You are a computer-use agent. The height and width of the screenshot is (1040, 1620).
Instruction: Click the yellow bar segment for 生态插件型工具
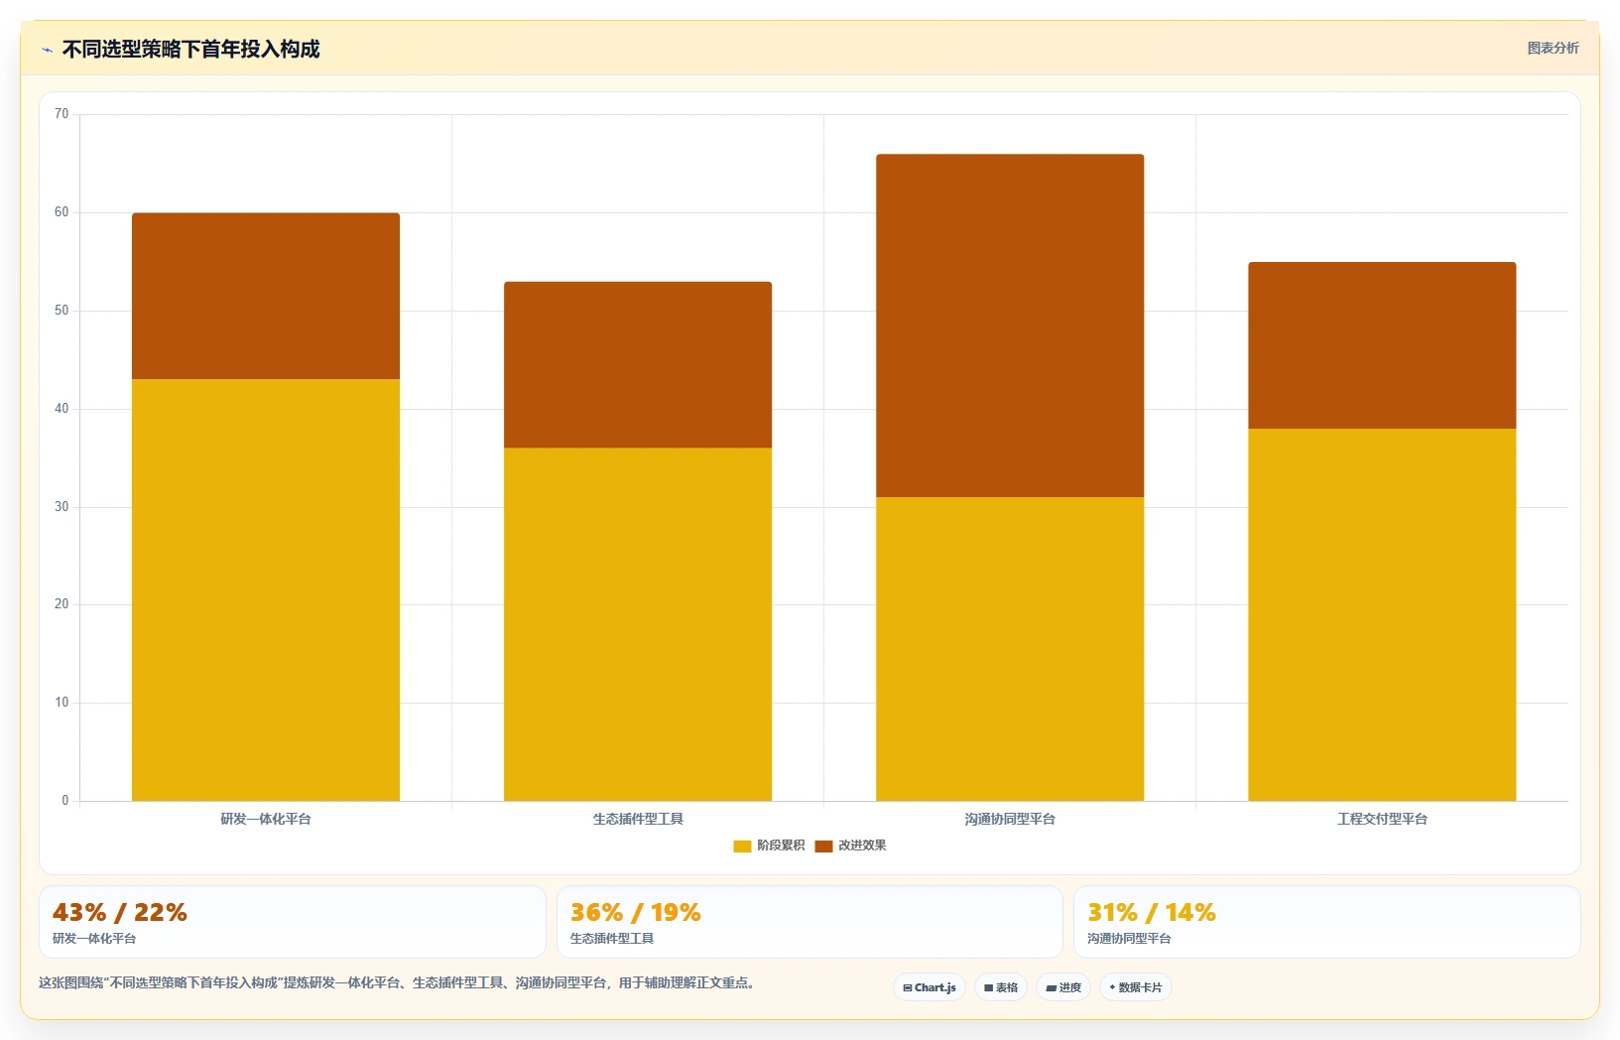coord(638,624)
